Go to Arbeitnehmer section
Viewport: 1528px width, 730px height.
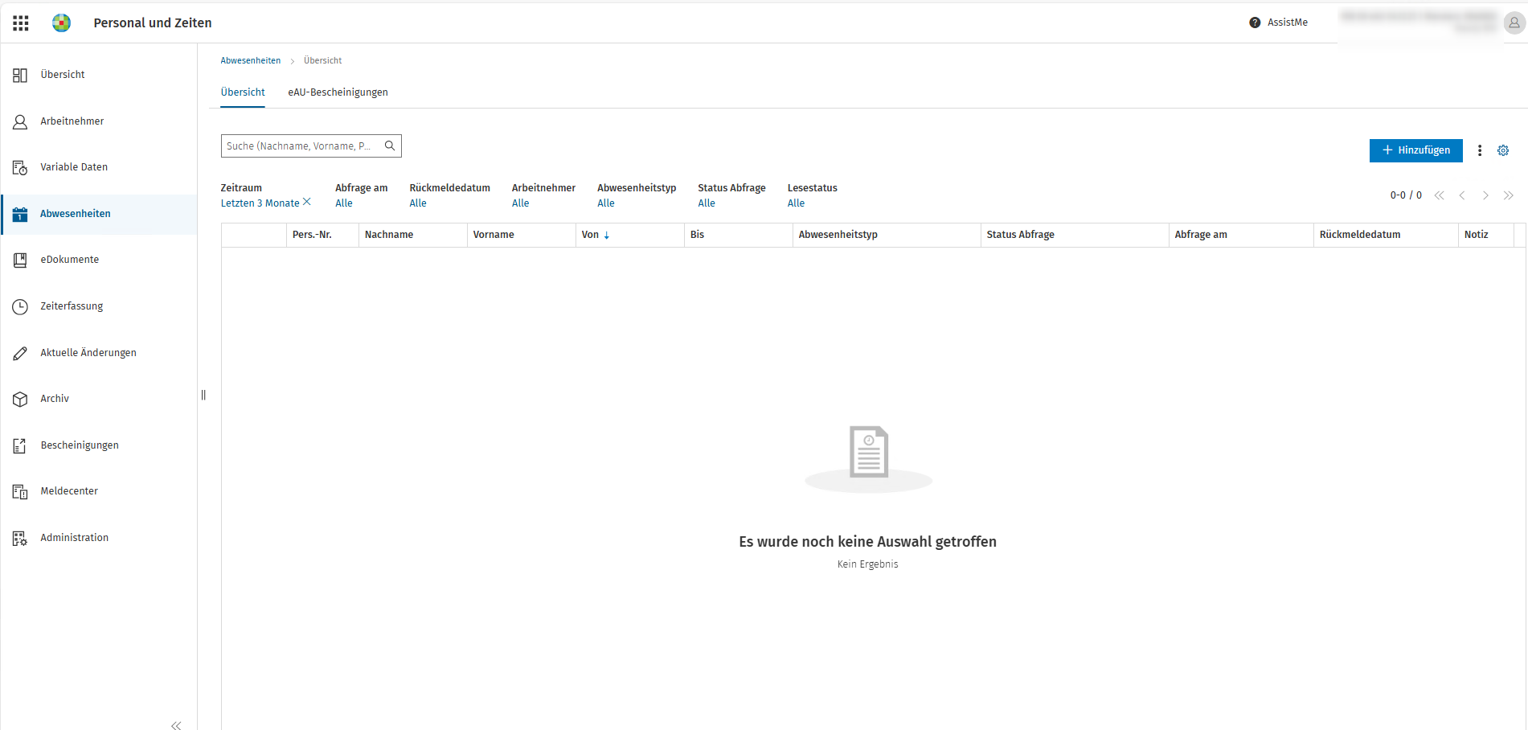tap(72, 121)
